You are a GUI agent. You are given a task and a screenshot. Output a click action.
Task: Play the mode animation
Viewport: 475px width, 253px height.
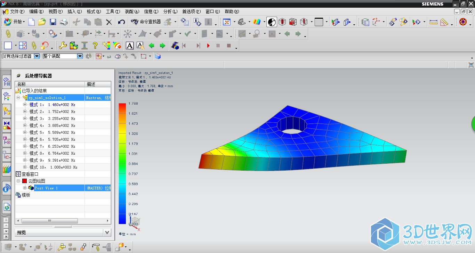[208, 46]
